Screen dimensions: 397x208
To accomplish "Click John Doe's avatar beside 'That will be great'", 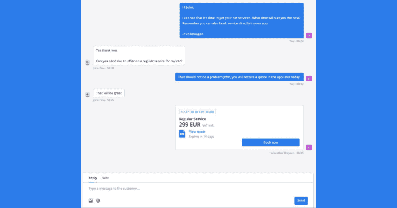I will pos(88,95).
